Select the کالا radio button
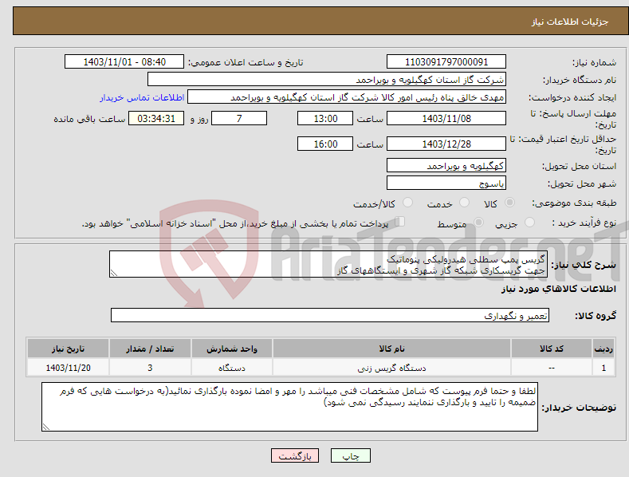 tap(510, 203)
